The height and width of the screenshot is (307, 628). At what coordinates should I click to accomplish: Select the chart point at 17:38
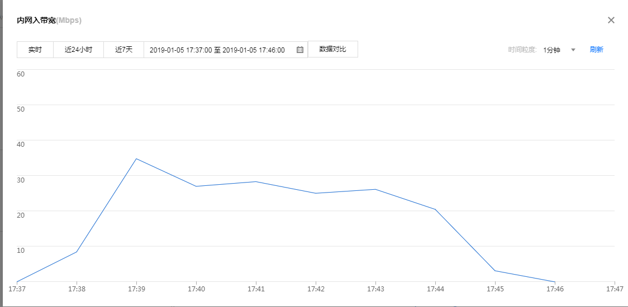tap(77, 252)
